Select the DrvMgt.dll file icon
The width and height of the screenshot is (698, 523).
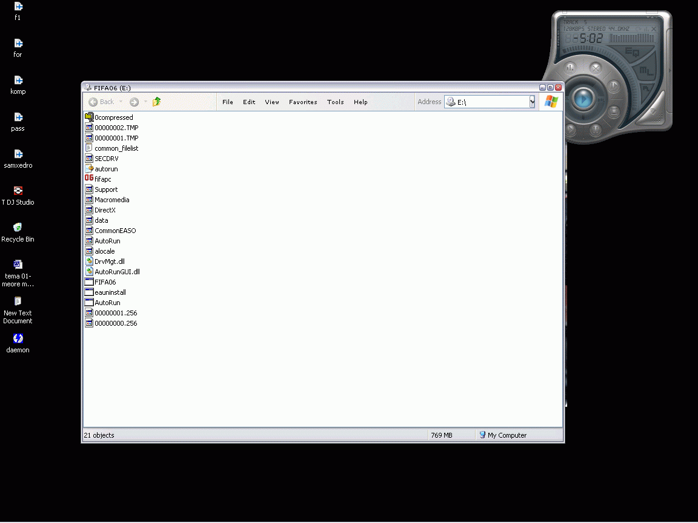pos(89,261)
